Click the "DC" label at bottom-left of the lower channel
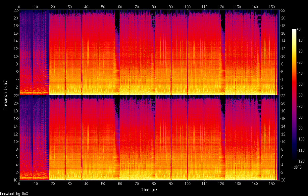 (15, 180)
